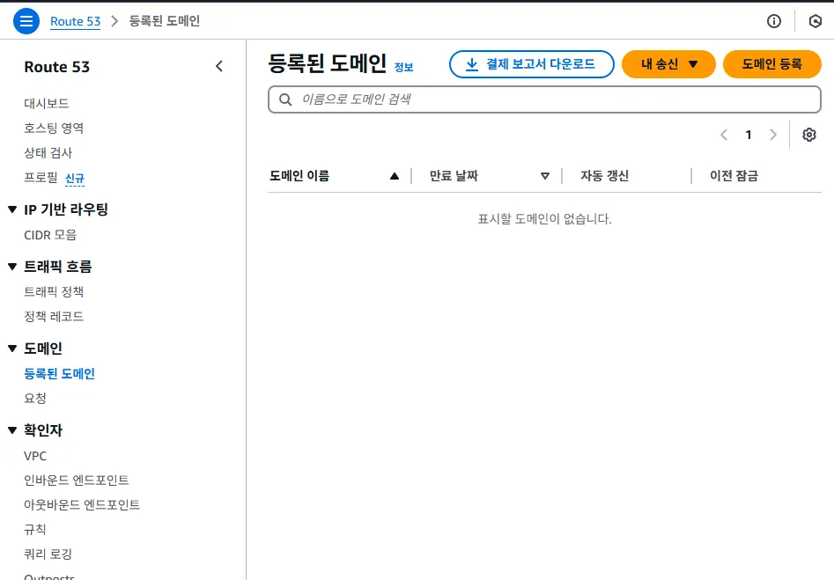
Task: Click 도메인 등록 button
Action: [x=771, y=64]
